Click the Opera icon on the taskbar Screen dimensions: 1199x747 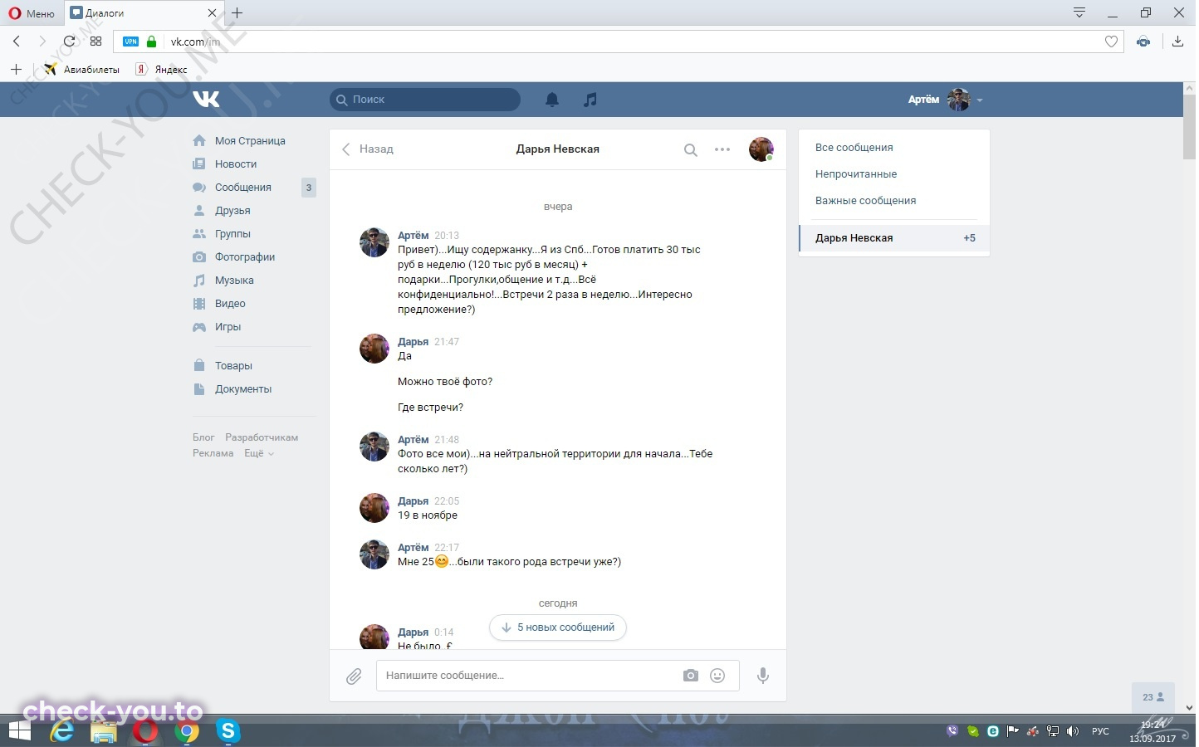[x=145, y=731]
